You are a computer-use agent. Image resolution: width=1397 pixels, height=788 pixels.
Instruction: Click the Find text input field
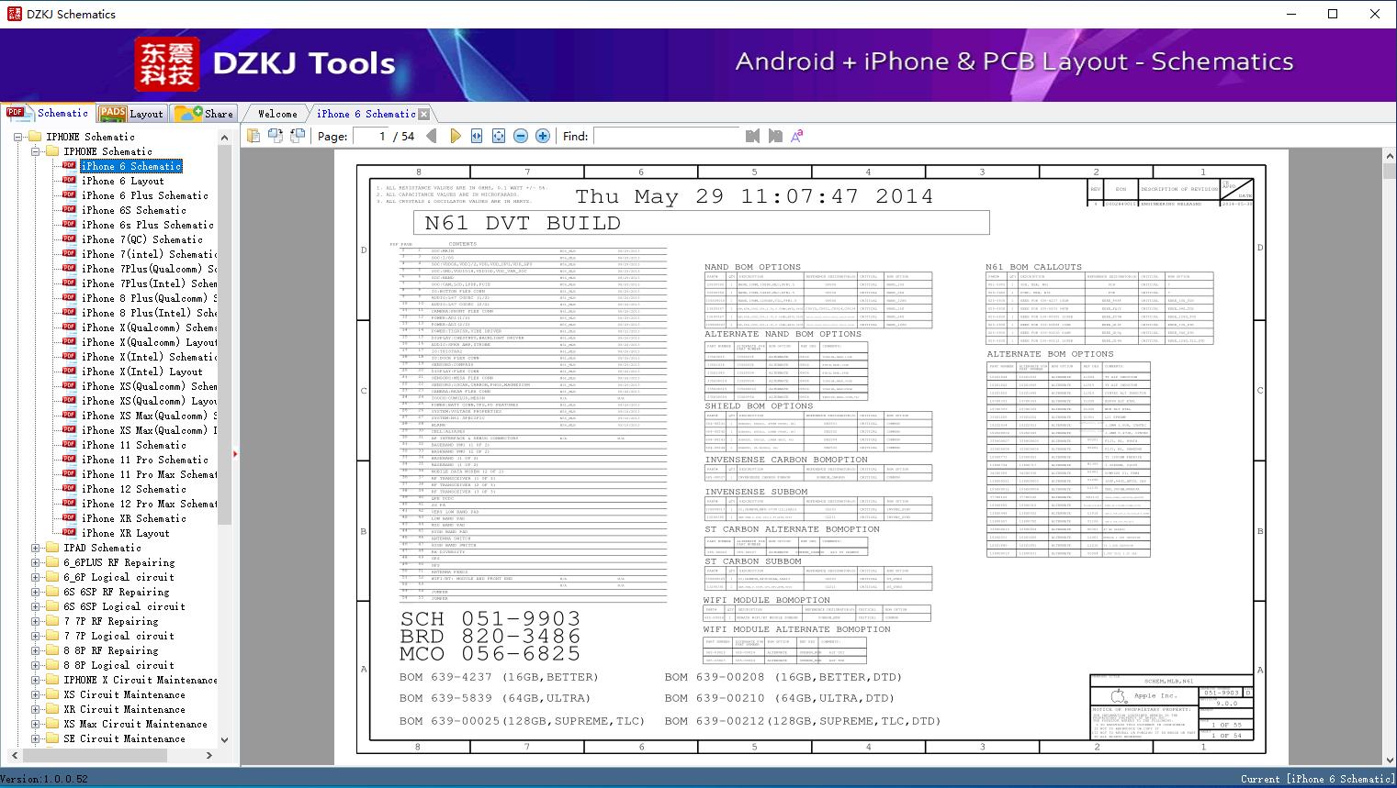click(x=667, y=136)
